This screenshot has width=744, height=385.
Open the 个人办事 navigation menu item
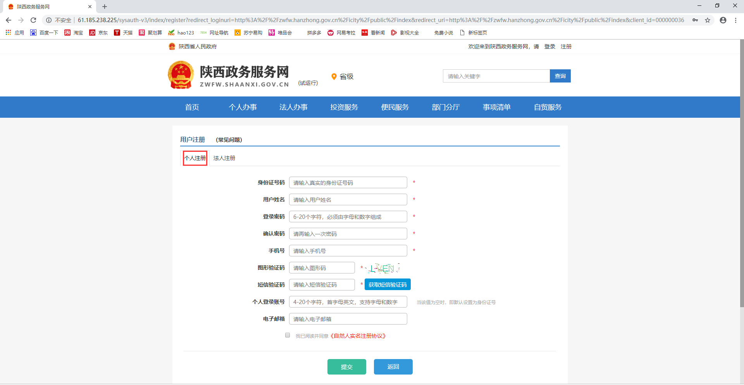tap(243, 107)
